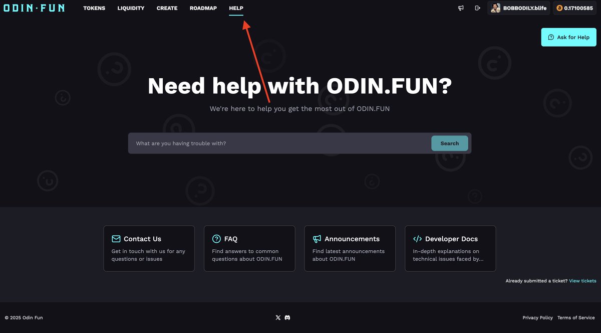Click the trouble search input field
The height and width of the screenshot is (333, 601).
(x=275, y=143)
